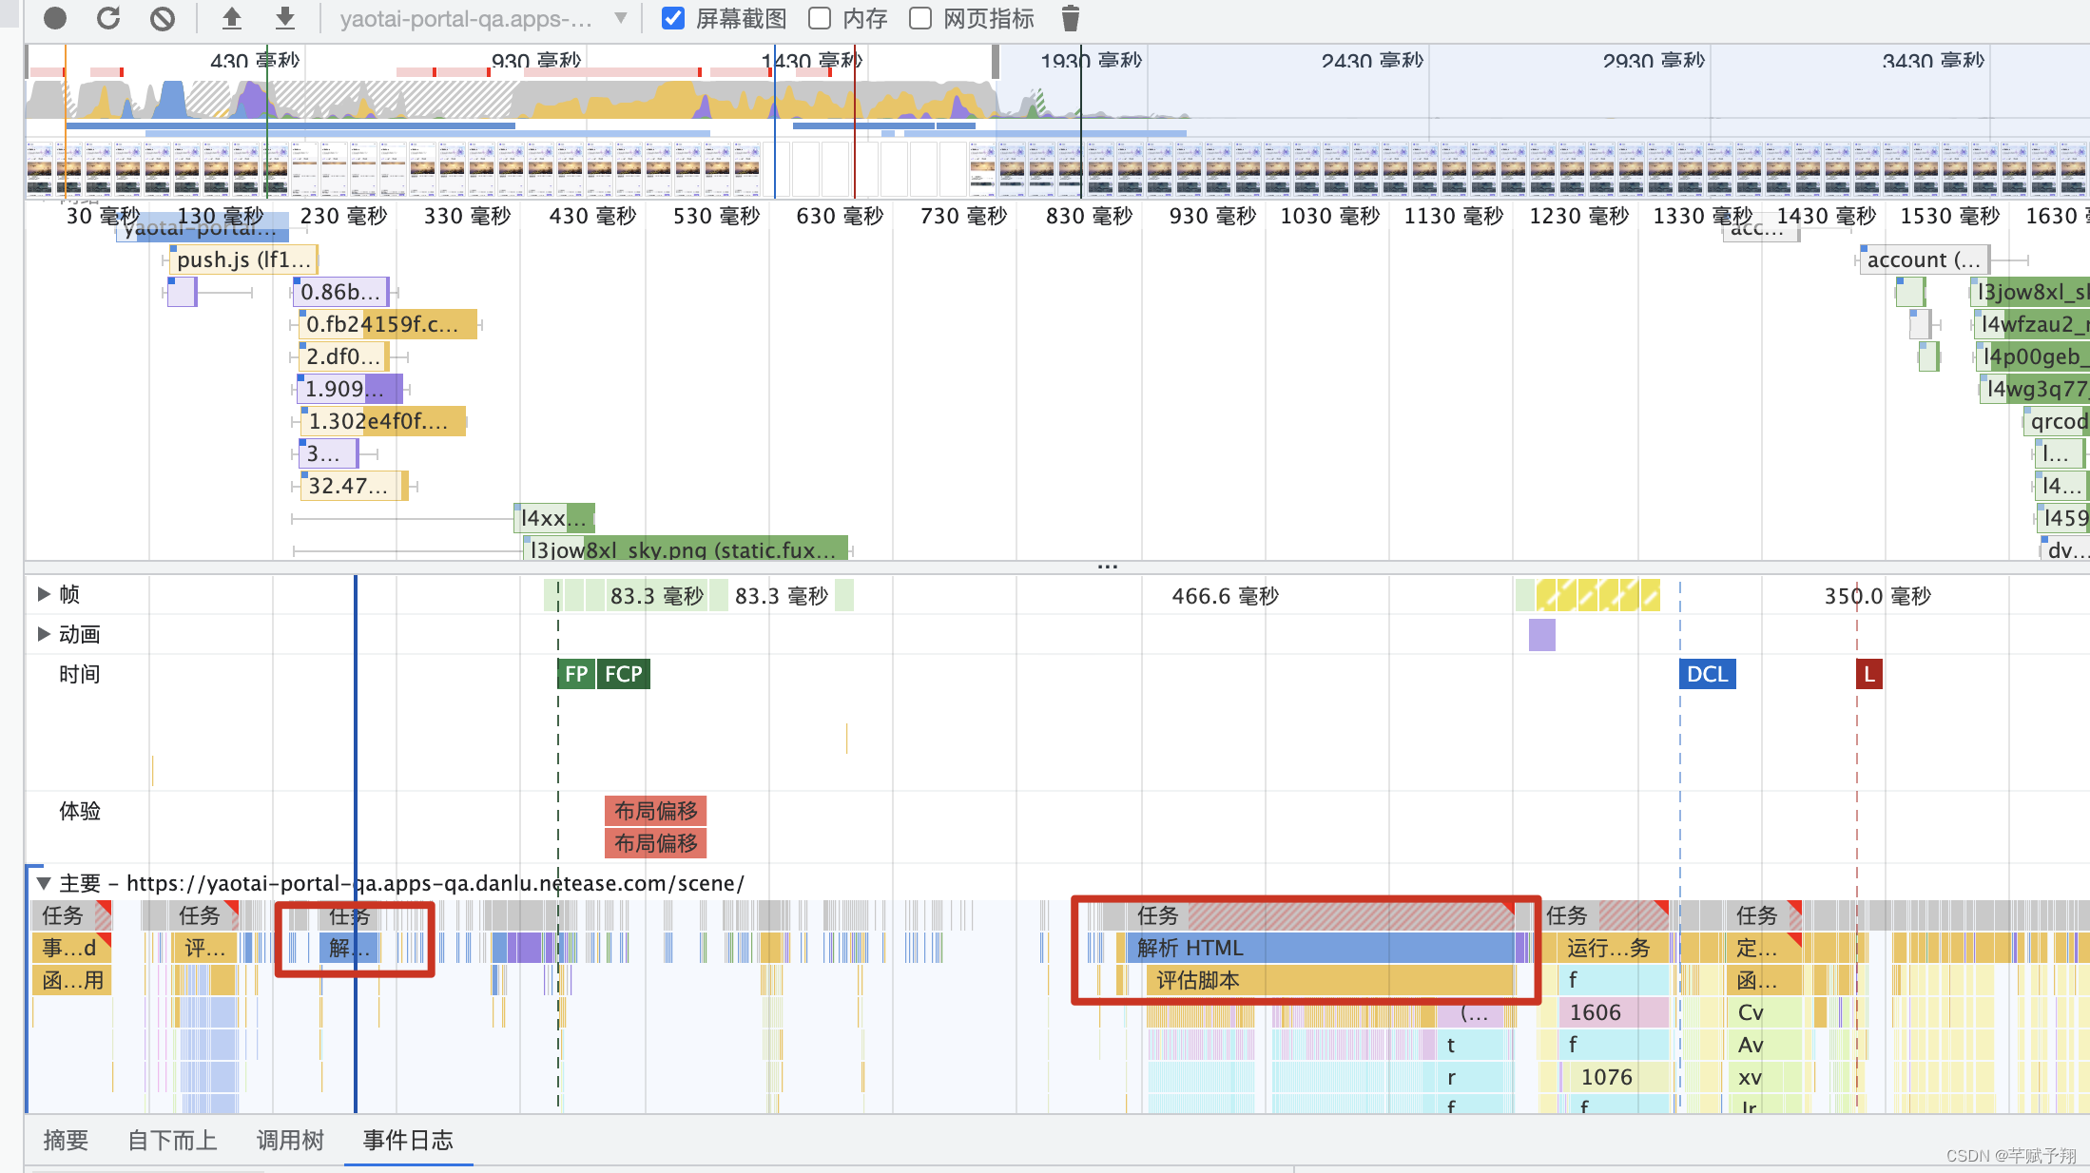Viewport: 2090px width, 1173px height.
Task: Select the first 布局偏移 entry
Action: [656, 811]
